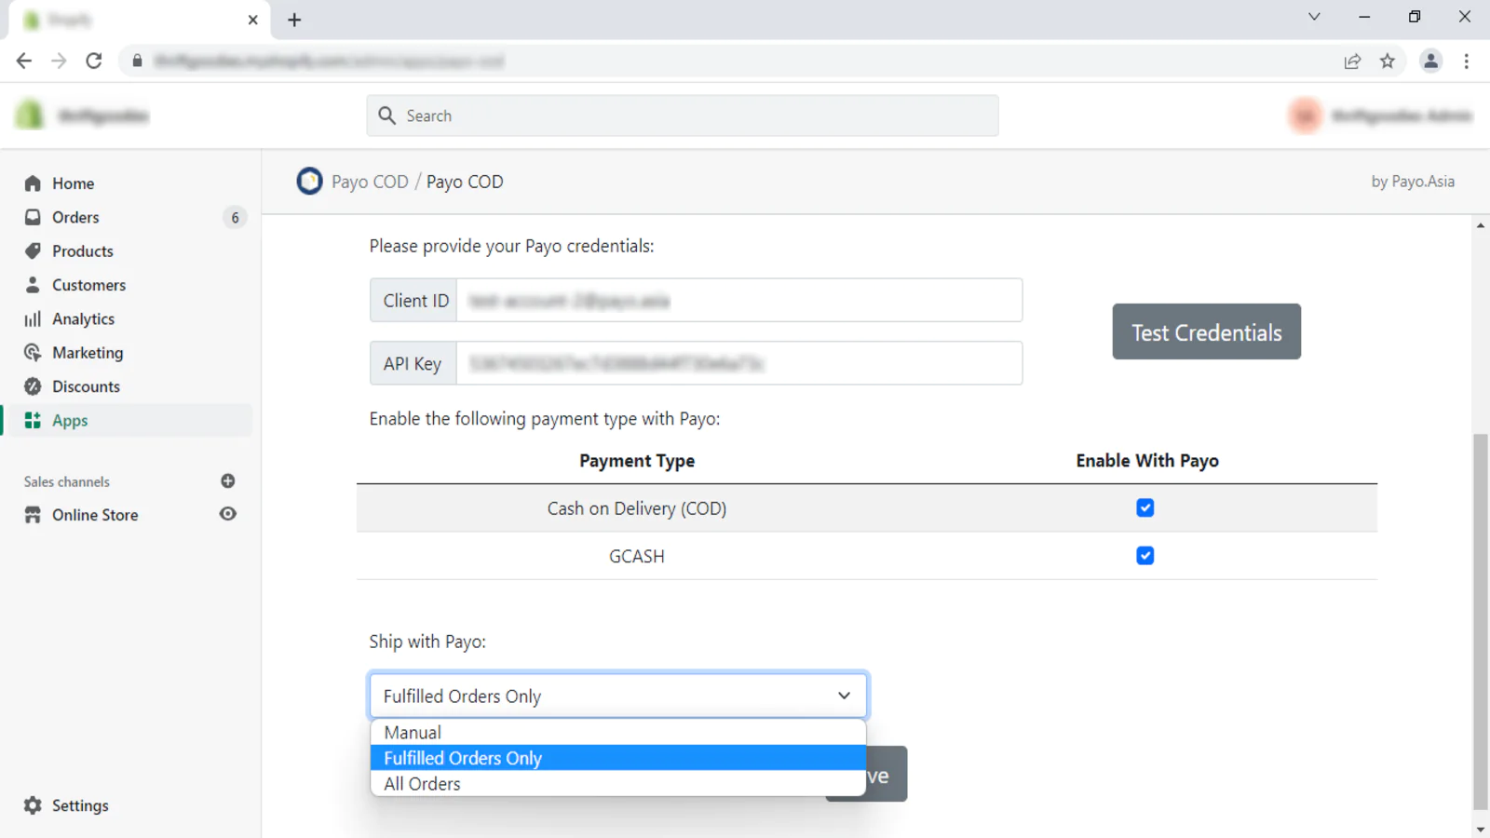
Task: Click the Products tag icon
Action: tap(33, 251)
